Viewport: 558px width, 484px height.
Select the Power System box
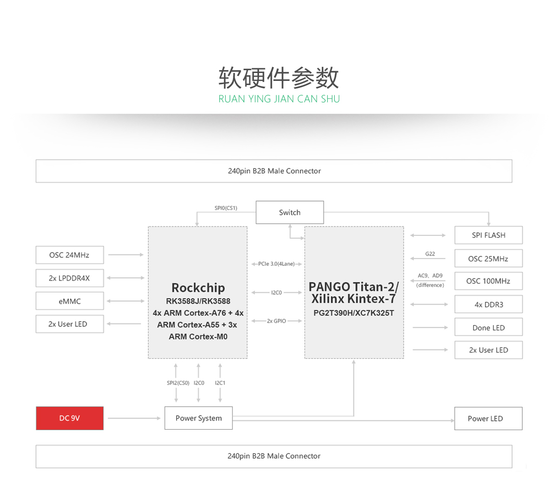click(x=199, y=418)
